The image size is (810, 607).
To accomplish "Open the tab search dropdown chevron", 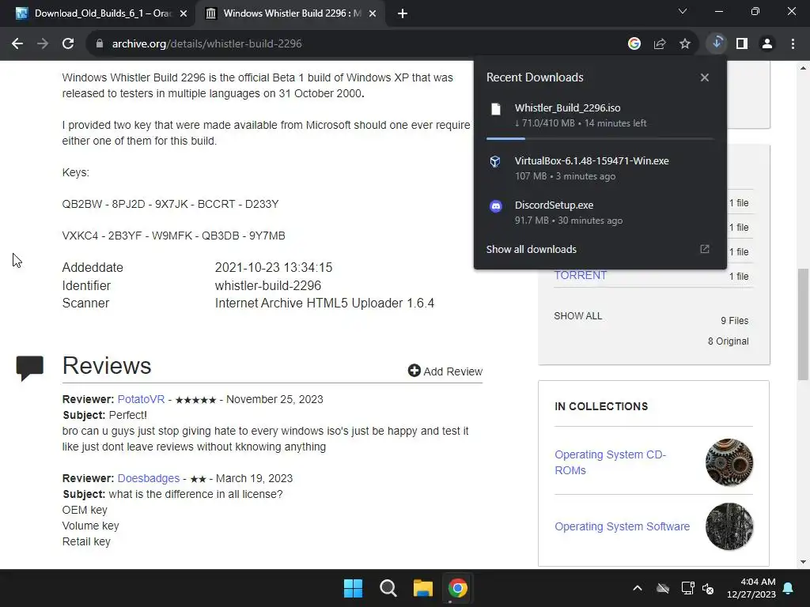I will [x=683, y=11].
